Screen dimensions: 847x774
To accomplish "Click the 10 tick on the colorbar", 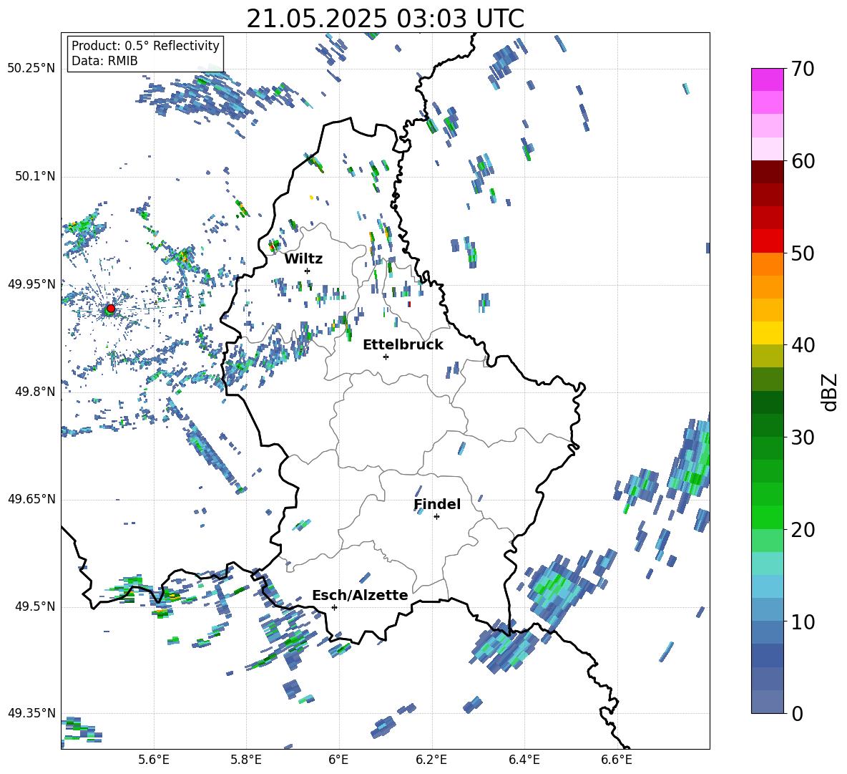I will pos(802,621).
